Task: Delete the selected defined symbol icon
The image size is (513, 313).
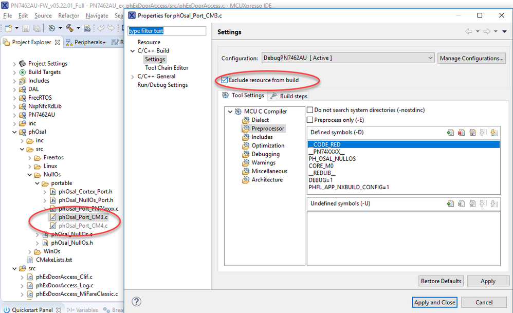Action: tap(461, 133)
